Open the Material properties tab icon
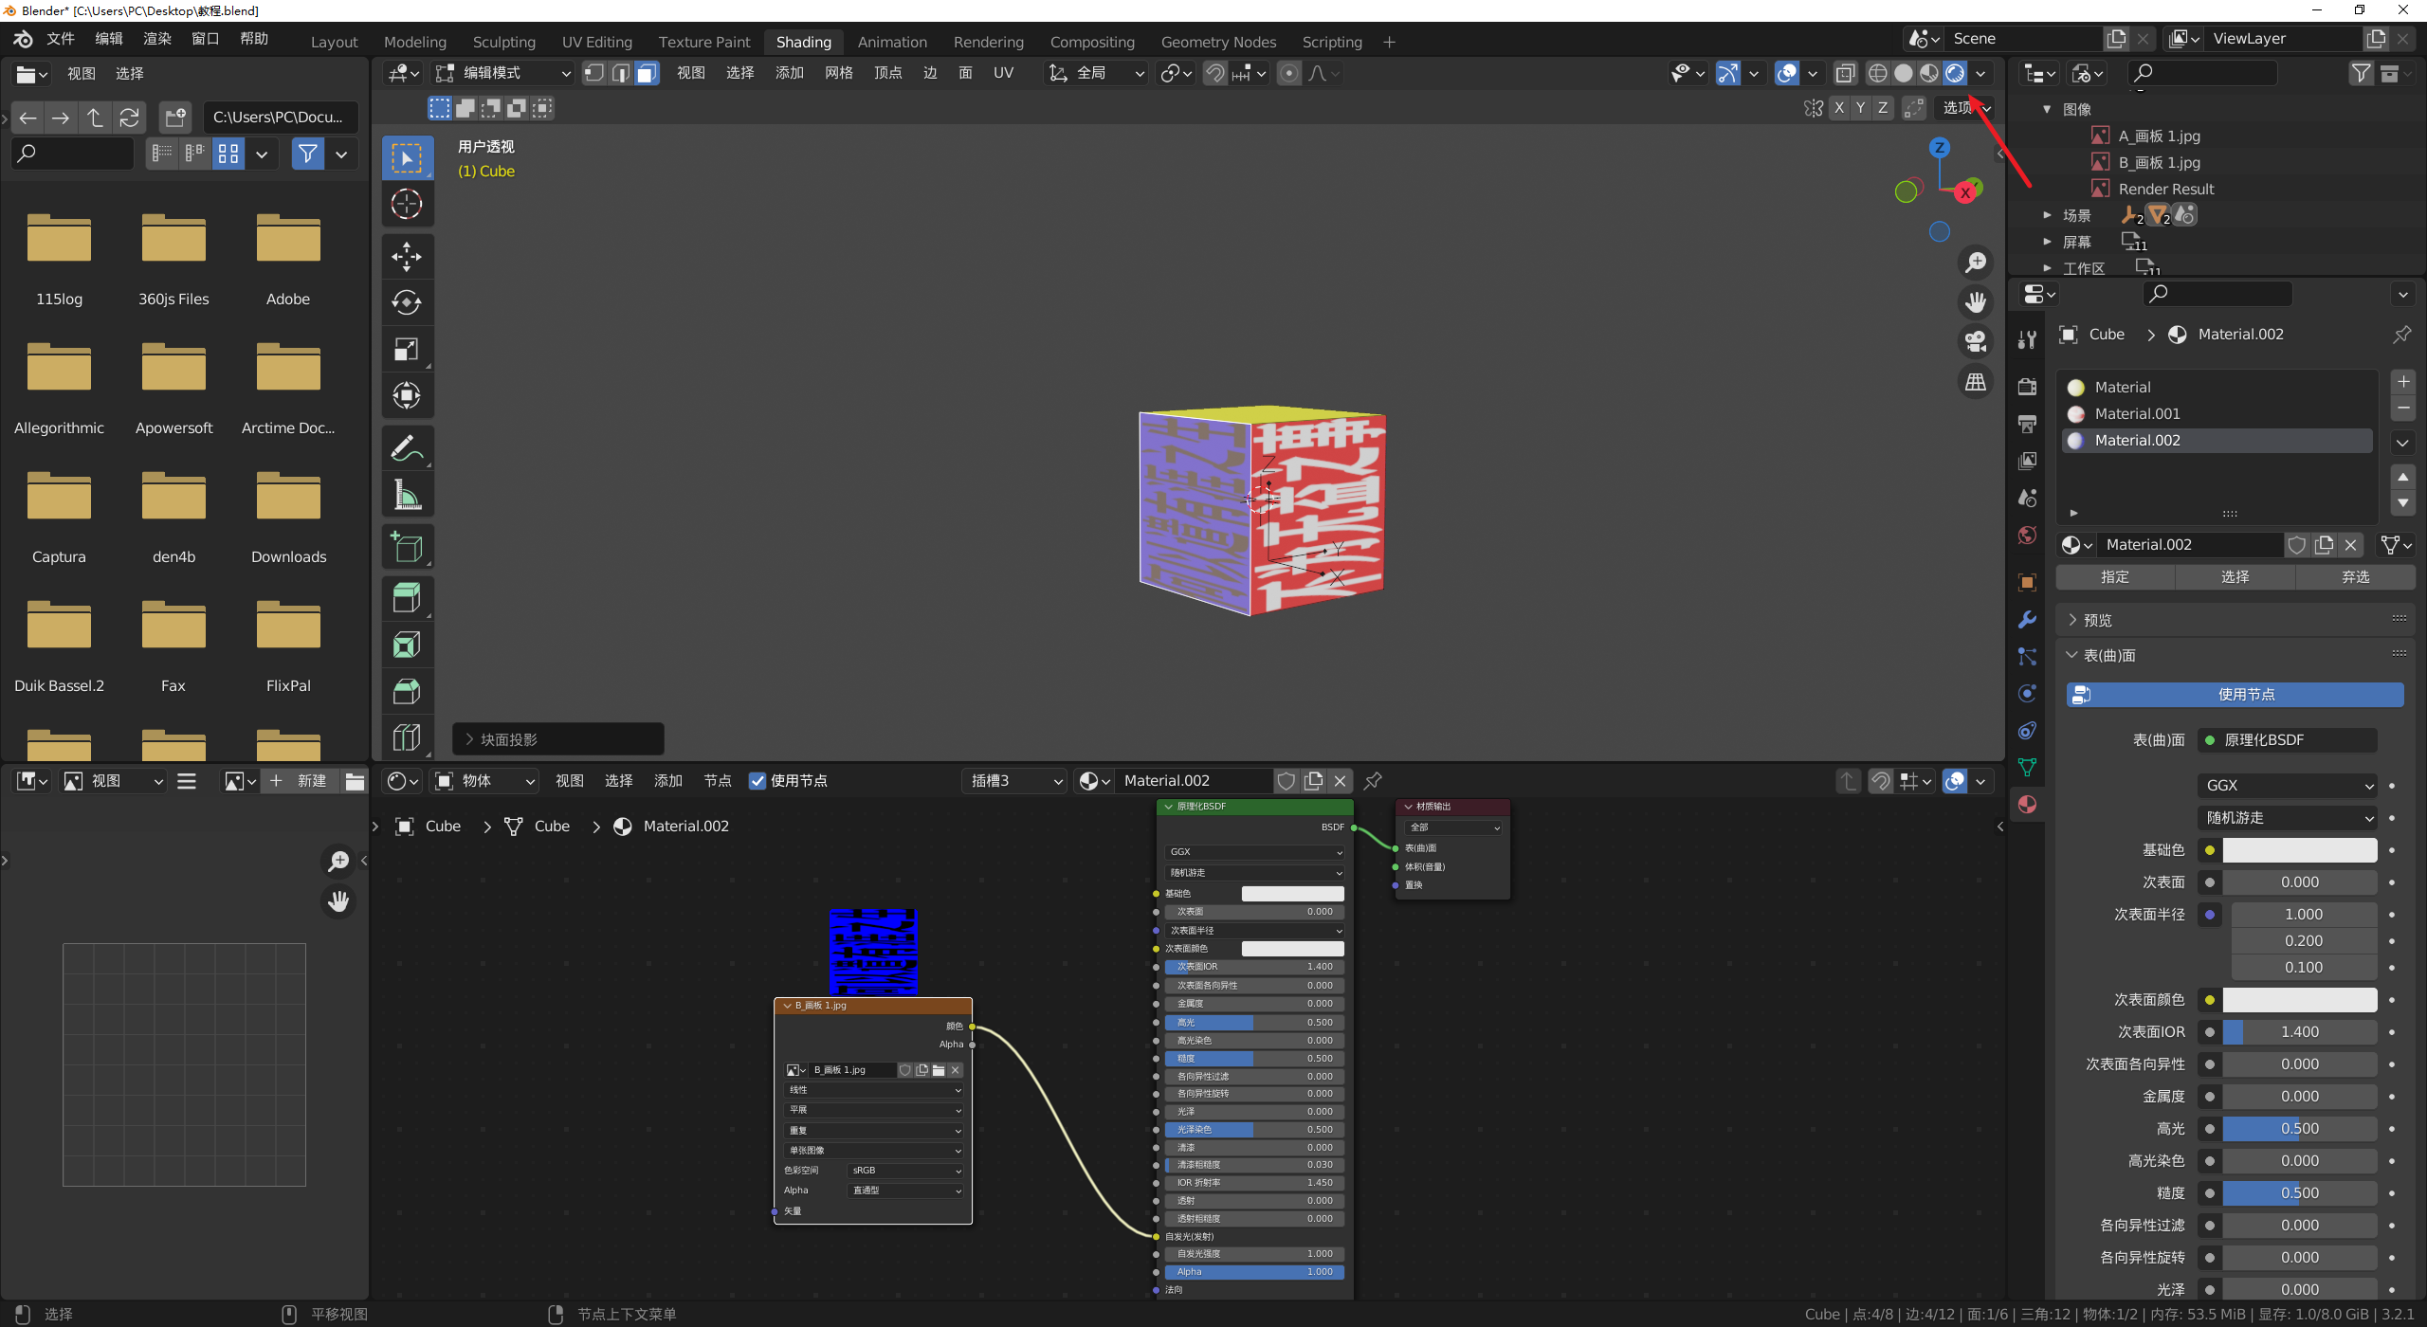The height and width of the screenshot is (1327, 2427). click(x=2027, y=805)
